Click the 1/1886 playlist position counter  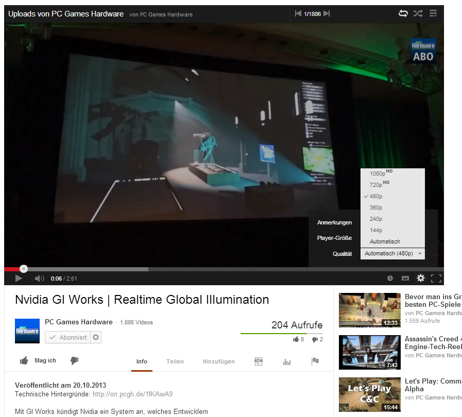312,14
